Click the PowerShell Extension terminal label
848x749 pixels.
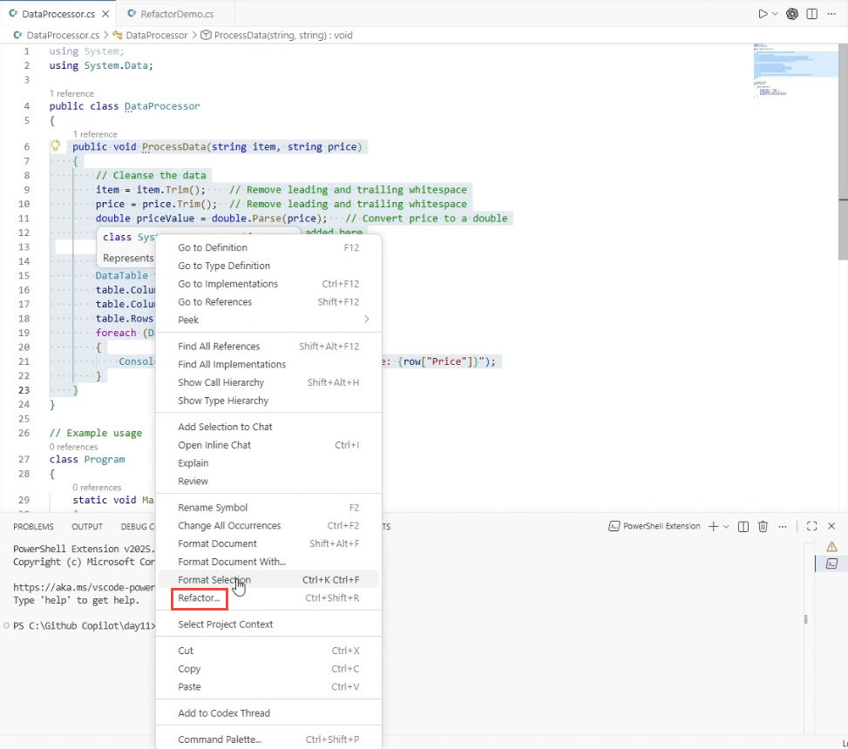655,526
